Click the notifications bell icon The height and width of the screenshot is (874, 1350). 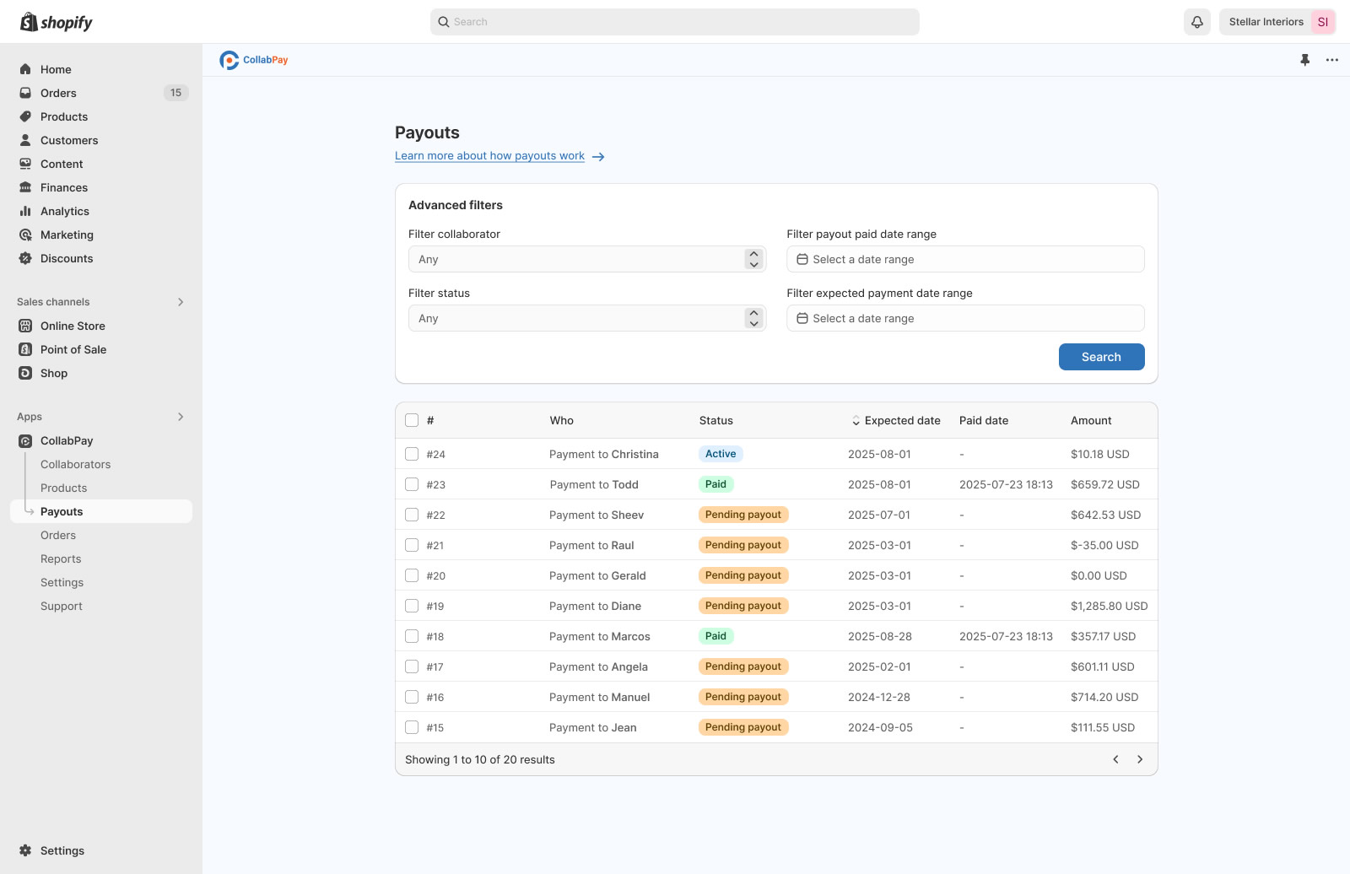pos(1196,22)
